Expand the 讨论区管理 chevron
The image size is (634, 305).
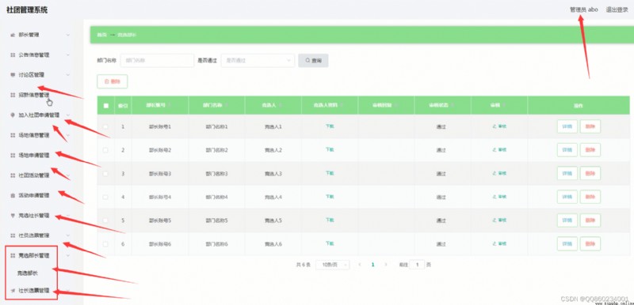(x=68, y=75)
